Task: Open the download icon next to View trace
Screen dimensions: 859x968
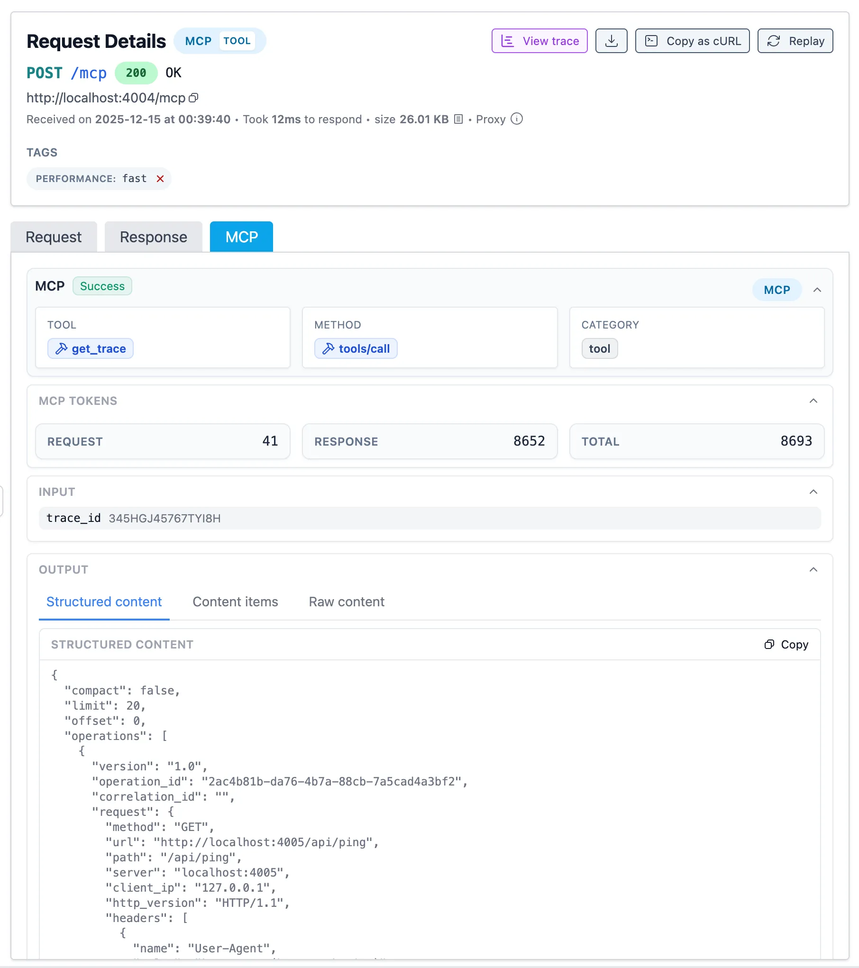Action: [x=611, y=41]
